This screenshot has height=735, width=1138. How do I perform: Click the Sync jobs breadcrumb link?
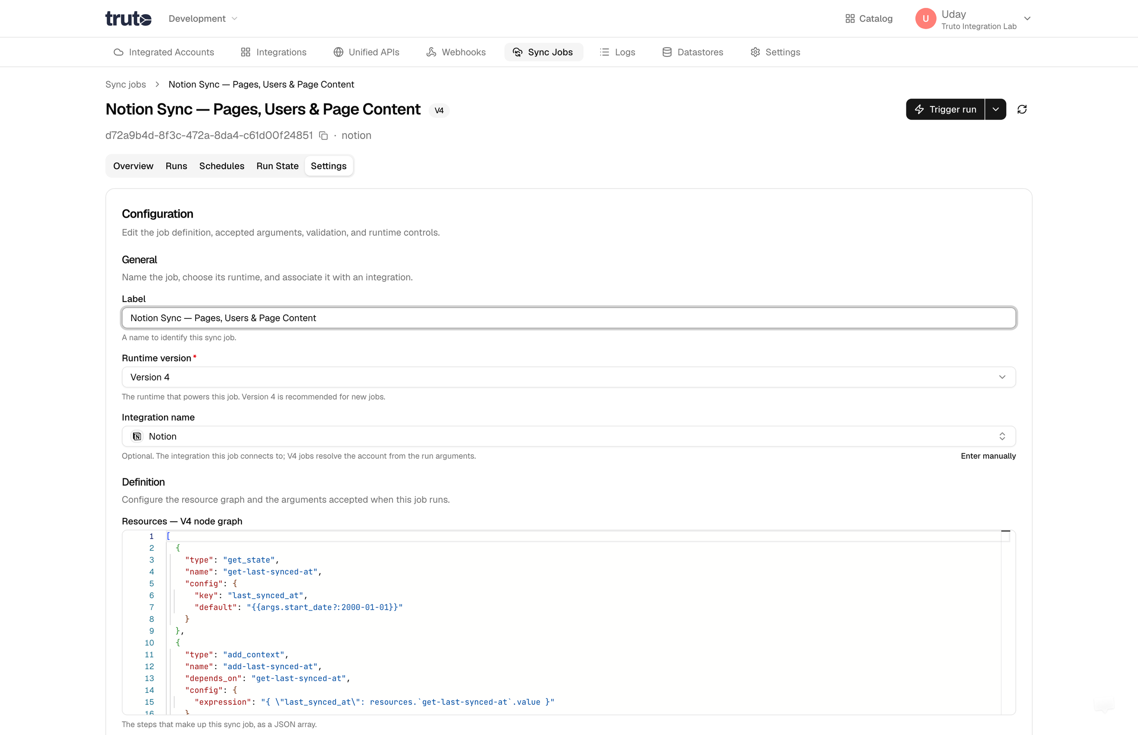pos(126,84)
